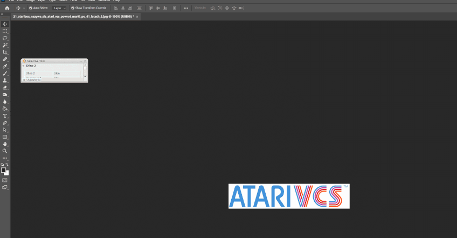457x238 pixels.
Task: Select the Lasso tool
Action: tap(5, 38)
